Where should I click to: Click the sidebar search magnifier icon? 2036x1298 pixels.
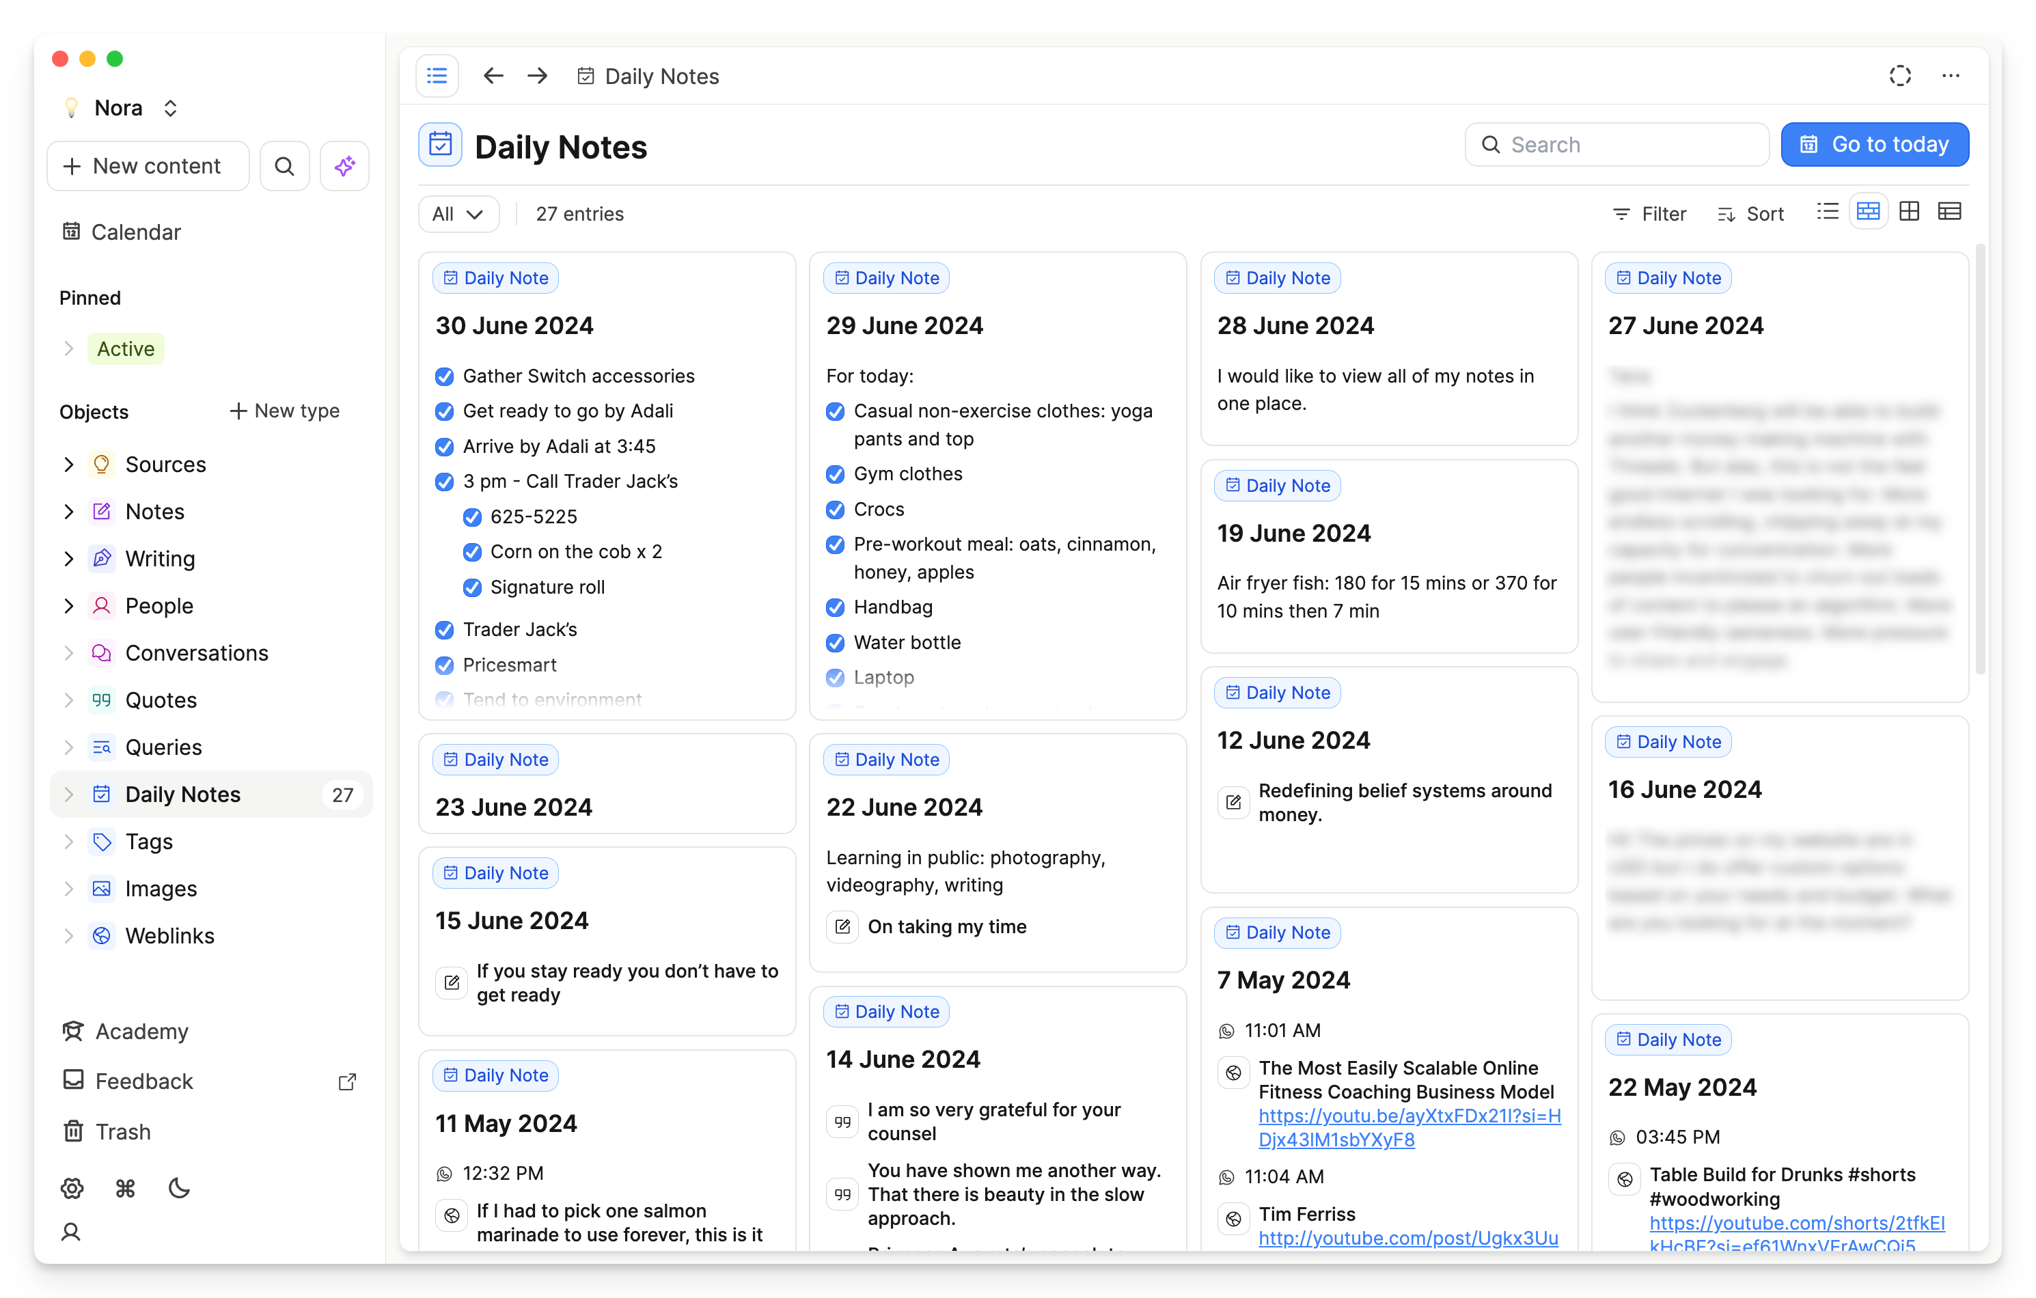point(284,167)
